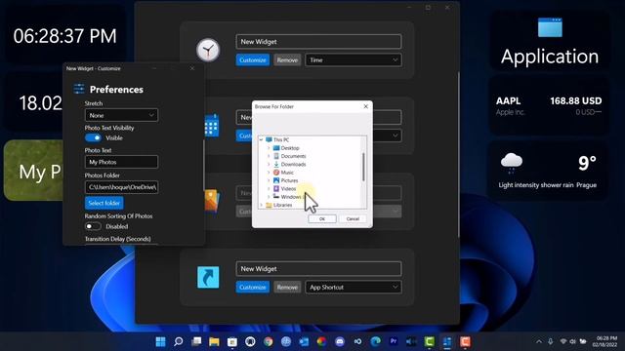Turn off the Photo Text Visibility switch
The width and height of the screenshot is (625, 351).
(93, 137)
